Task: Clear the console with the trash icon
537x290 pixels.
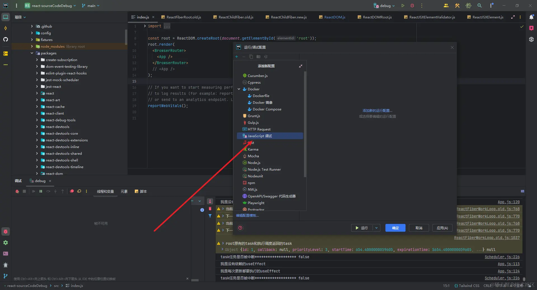Action: [210, 209]
